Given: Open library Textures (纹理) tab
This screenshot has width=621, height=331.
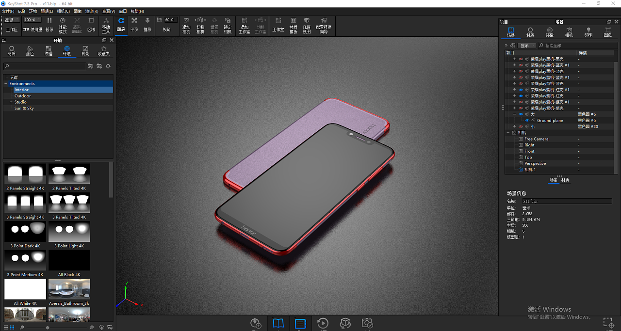Looking at the screenshot, I should (x=49, y=51).
